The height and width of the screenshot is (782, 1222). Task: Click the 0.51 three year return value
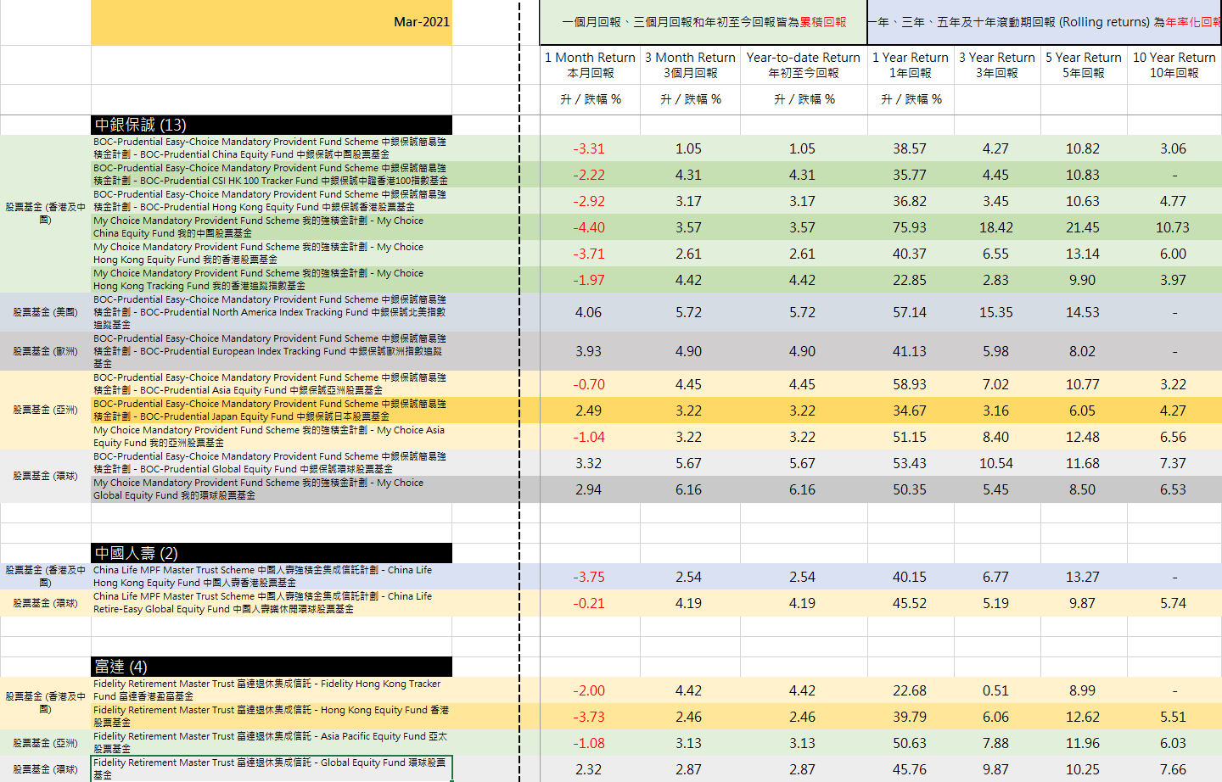996,690
